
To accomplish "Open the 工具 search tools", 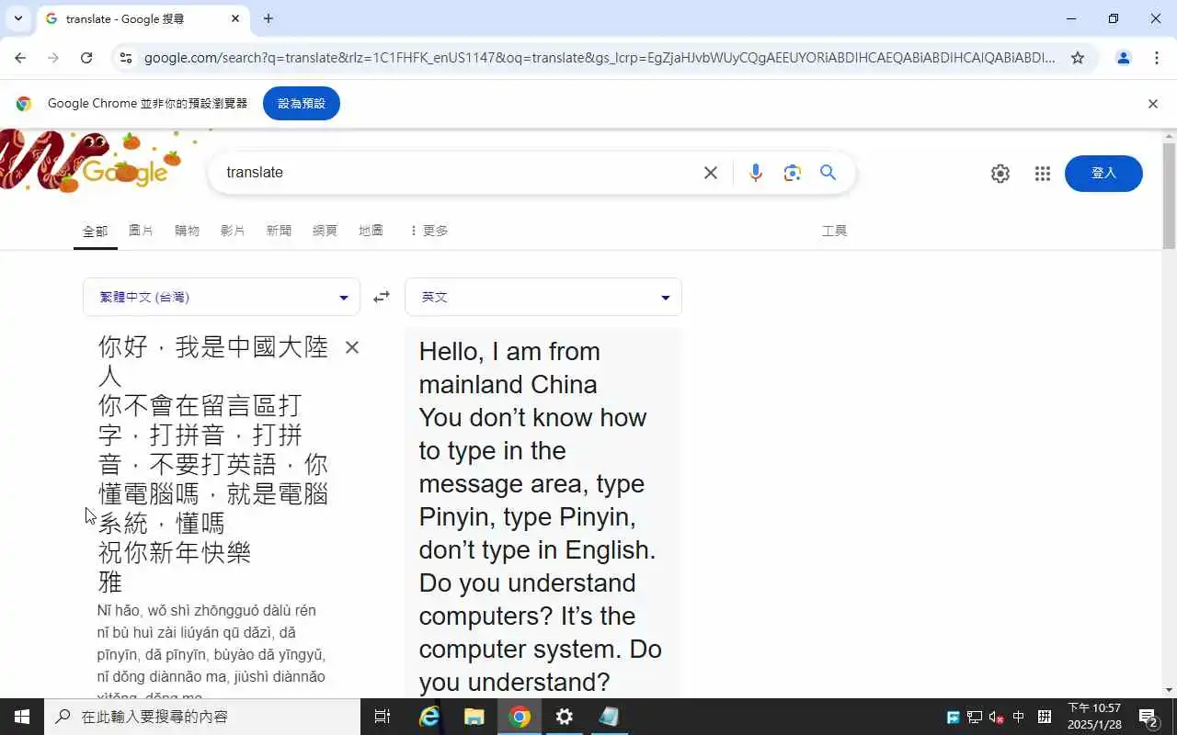I will 834,231.
